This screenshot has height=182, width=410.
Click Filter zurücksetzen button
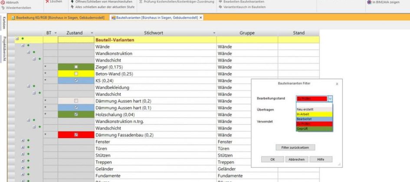click(x=295, y=147)
